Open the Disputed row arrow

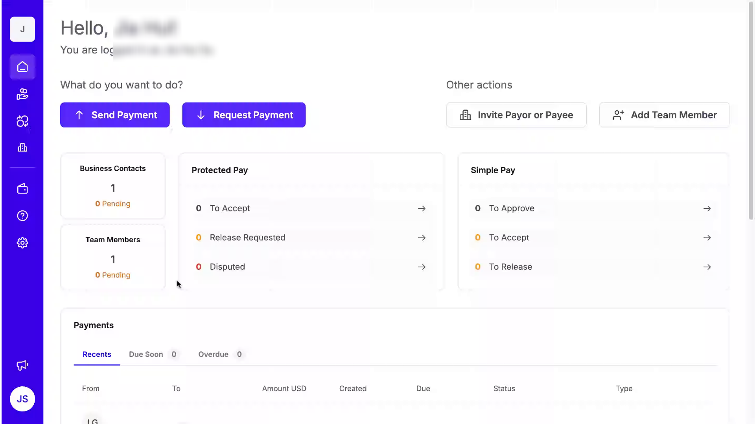tap(422, 267)
